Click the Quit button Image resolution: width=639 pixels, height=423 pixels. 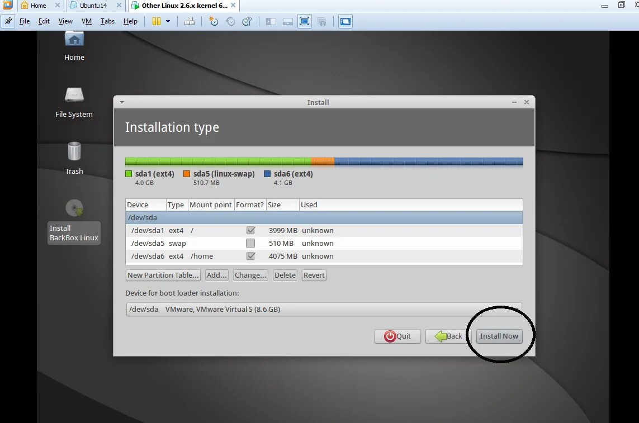tap(397, 336)
